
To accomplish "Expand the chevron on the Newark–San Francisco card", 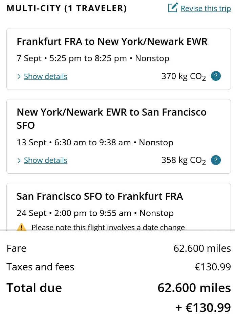I will tap(19, 161).
